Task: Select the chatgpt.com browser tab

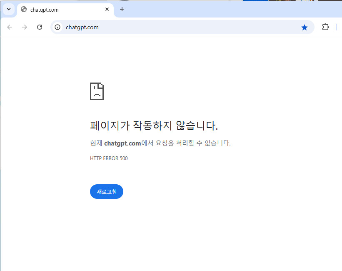Action: tap(65, 10)
